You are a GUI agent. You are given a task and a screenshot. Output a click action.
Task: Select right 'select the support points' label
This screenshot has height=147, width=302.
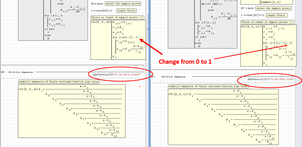coord(274,8)
